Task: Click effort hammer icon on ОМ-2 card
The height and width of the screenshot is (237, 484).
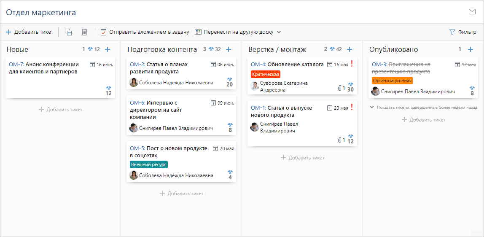Action: pos(230,79)
